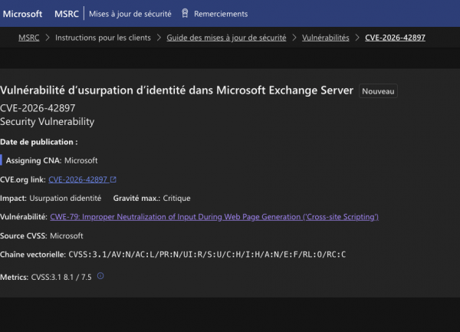This screenshot has width=460, height=332.
Task: Click the external link icon after CVE.org link
Action: (113, 179)
